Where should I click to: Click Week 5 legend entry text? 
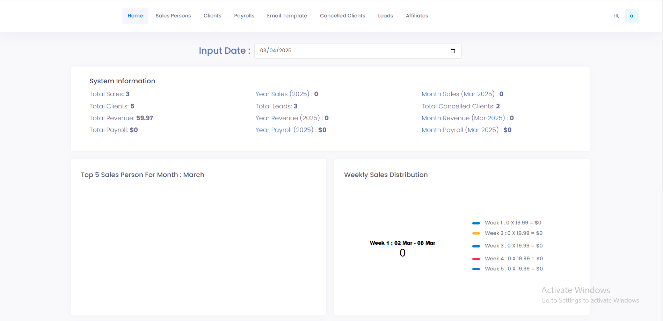(513, 269)
